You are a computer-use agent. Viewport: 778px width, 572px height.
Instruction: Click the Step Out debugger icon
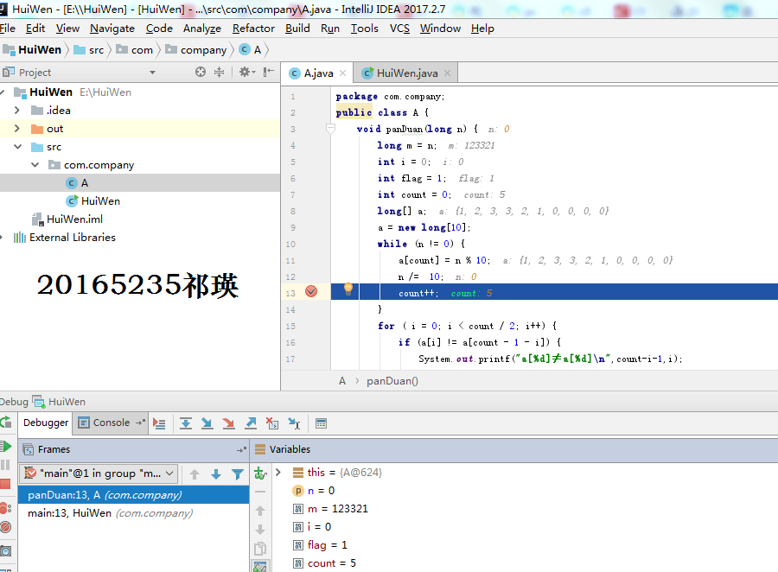pyautogui.click(x=251, y=423)
